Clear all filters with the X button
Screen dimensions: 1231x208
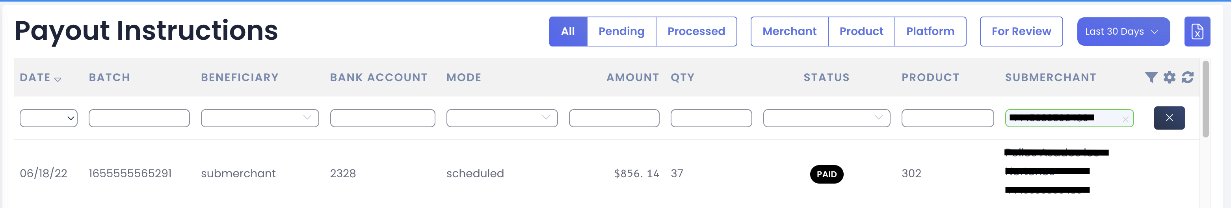(1169, 118)
